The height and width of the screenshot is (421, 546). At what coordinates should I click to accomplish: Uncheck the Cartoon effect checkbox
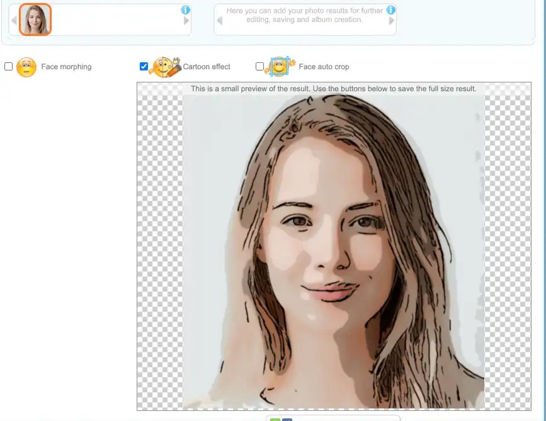point(144,65)
